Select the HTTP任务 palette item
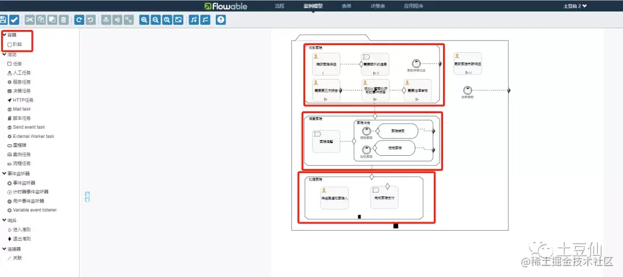This screenshot has height=277, width=623. point(20,100)
